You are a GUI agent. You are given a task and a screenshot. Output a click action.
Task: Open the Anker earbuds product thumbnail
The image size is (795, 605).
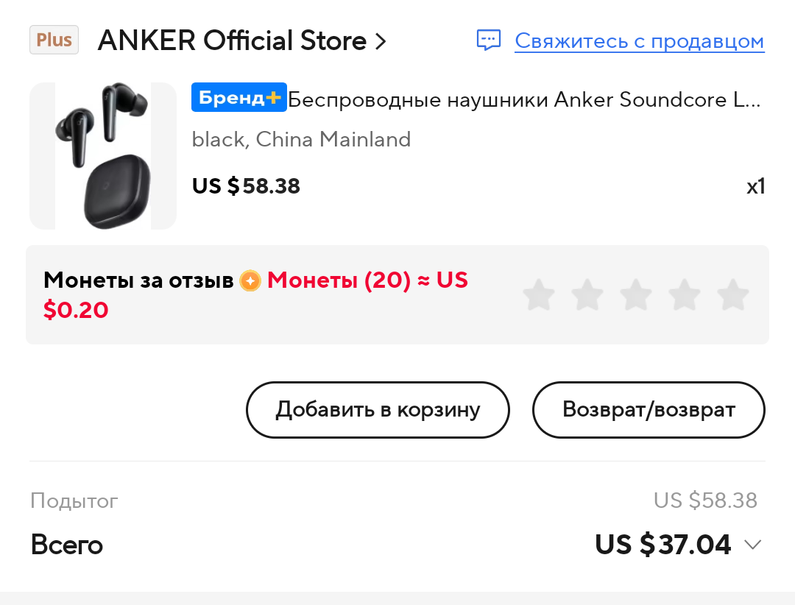point(103,156)
